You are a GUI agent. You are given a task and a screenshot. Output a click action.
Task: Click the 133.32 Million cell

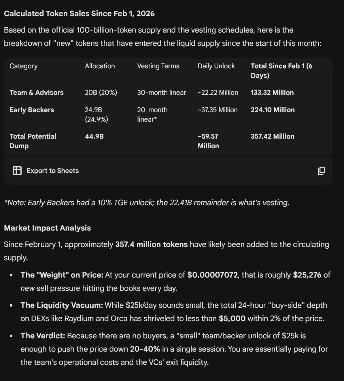pos(272,93)
